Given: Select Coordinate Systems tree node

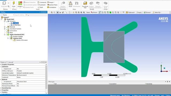Looking at the screenshot, I should [15, 29].
